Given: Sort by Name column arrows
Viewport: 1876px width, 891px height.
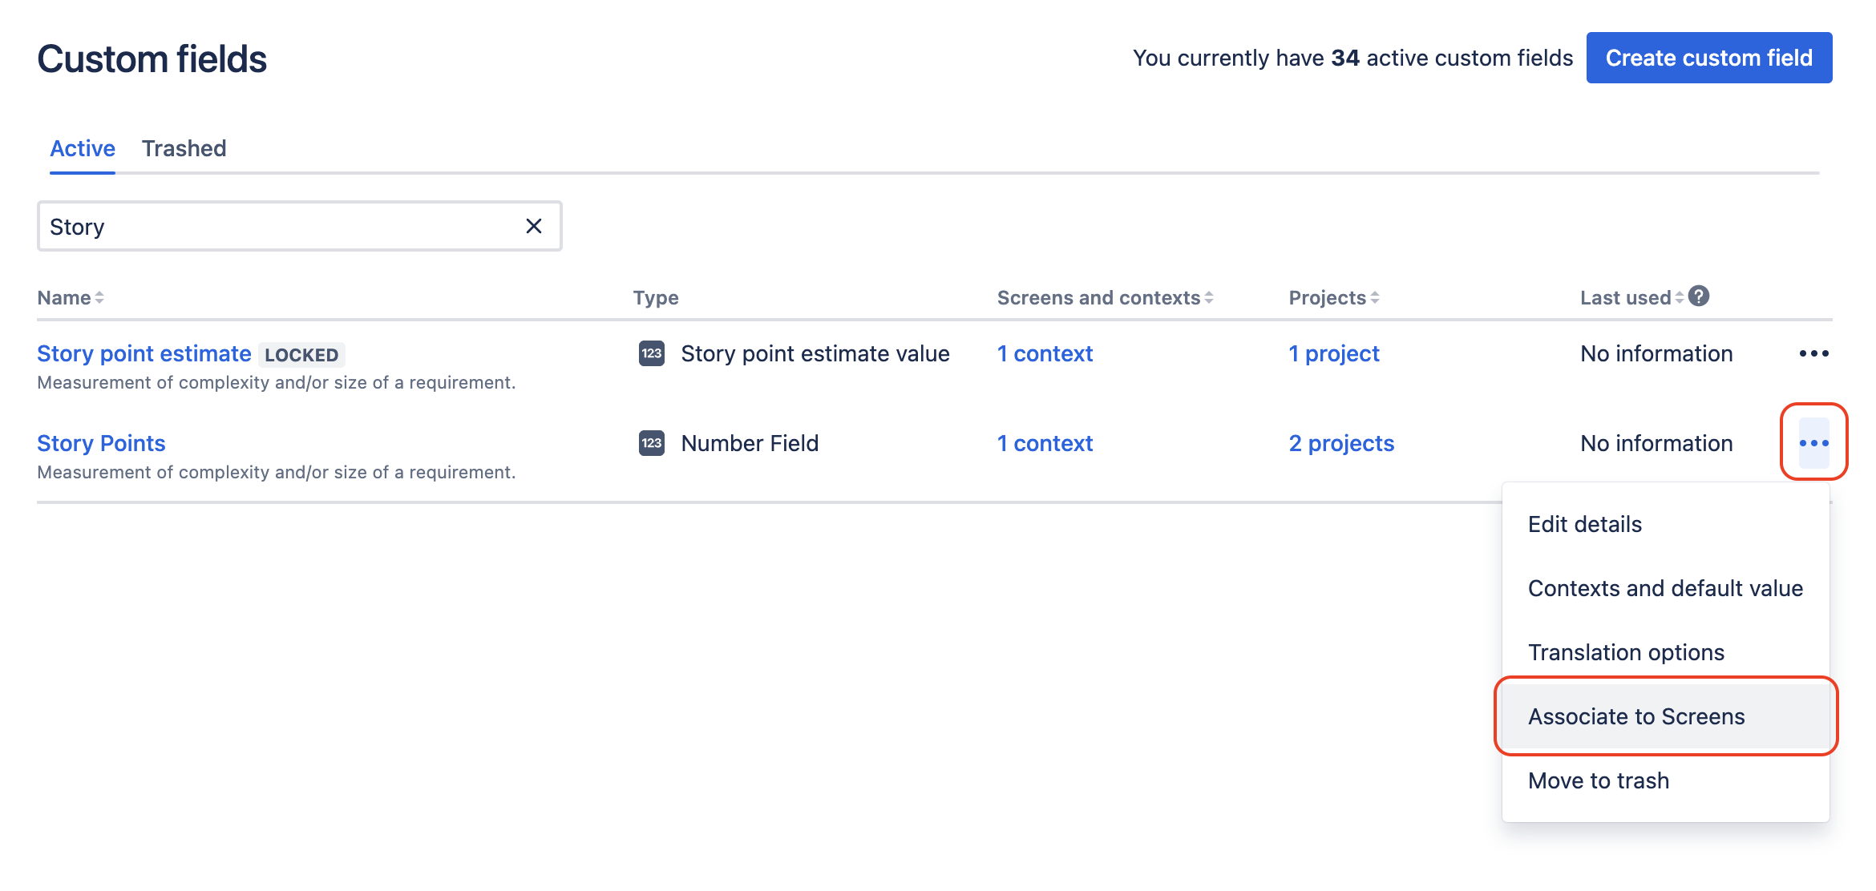Looking at the screenshot, I should point(99,298).
